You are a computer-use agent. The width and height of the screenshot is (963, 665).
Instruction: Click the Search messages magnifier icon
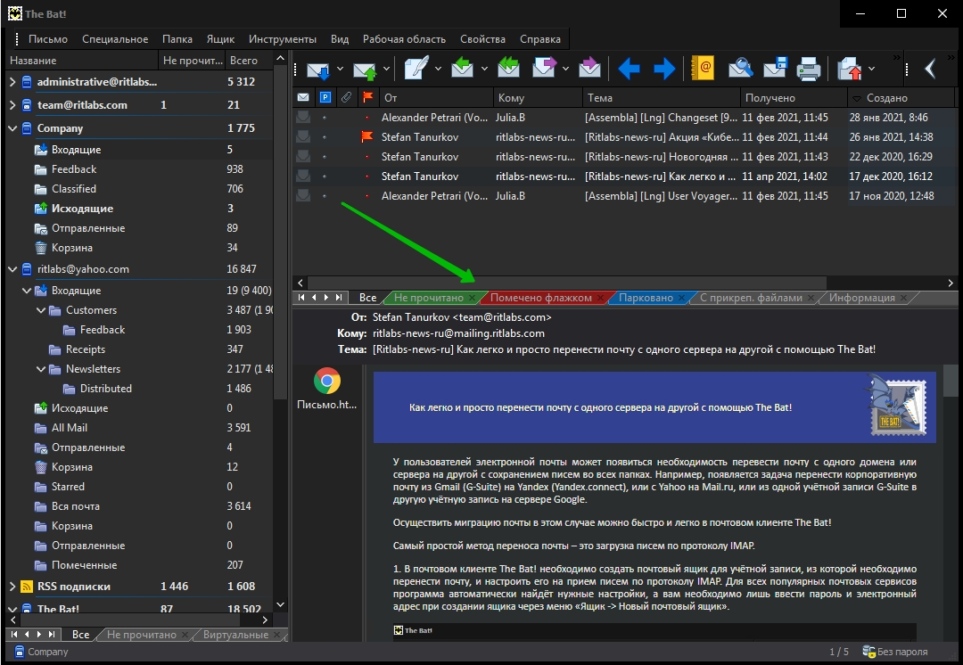pyautogui.click(x=741, y=68)
